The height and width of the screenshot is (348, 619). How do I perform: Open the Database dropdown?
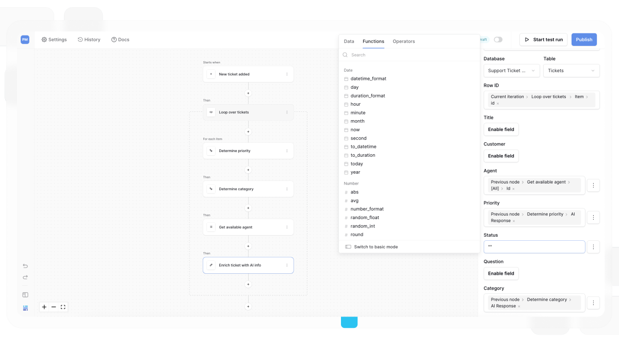[x=512, y=71]
